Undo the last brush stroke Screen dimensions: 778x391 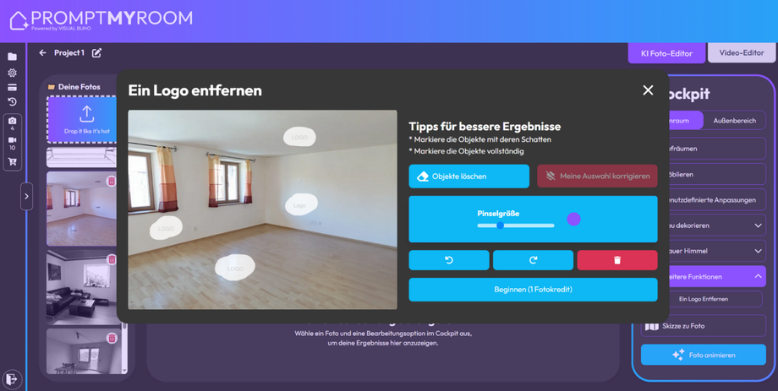(448, 260)
